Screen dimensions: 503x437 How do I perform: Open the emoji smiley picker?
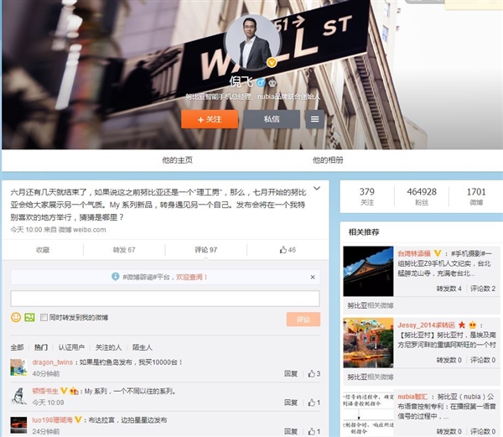pos(16,317)
